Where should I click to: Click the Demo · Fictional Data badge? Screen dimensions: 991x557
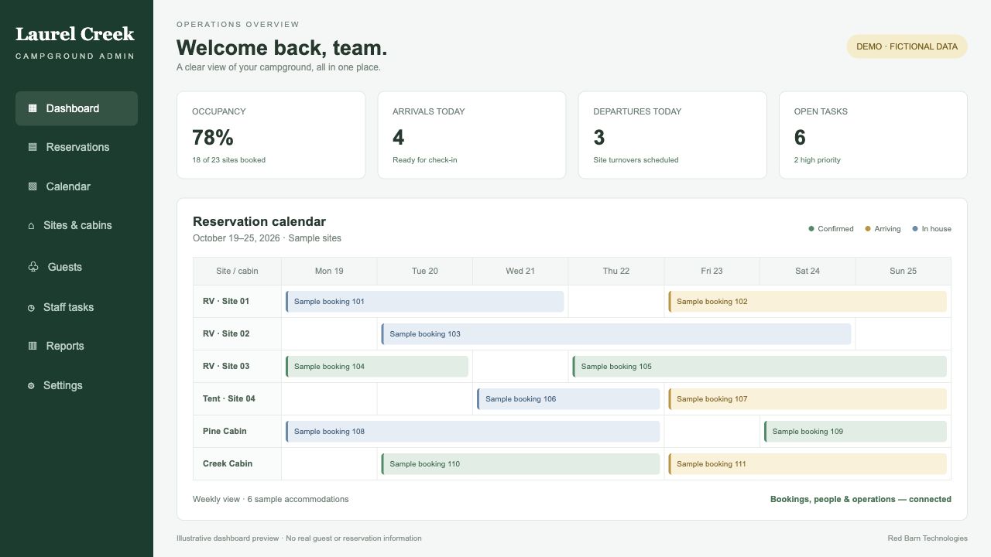coord(907,46)
